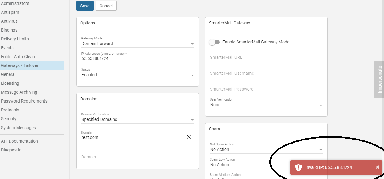Expand the Status dropdown

(137, 75)
